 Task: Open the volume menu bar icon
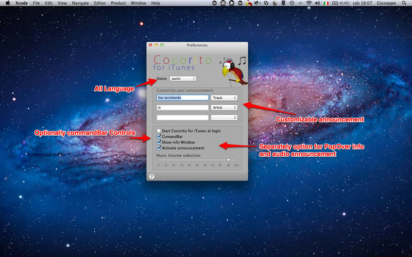[317, 3]
